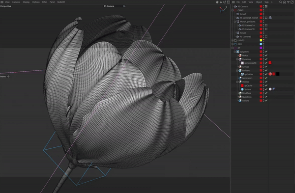Viewport: 295px width, 193px height.
Task: Collapse the Morph_positions group
Action: pyautogui.click(x=235, y=22)
